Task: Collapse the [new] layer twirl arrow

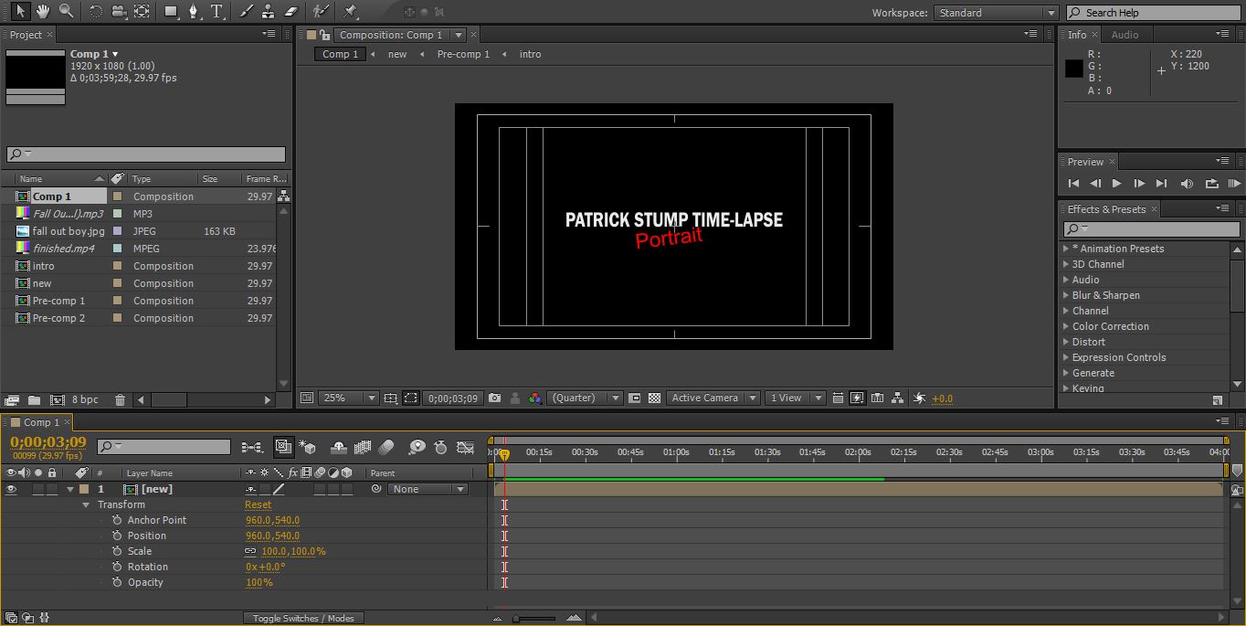Action: pyautogui.click(x=70, y=489)
